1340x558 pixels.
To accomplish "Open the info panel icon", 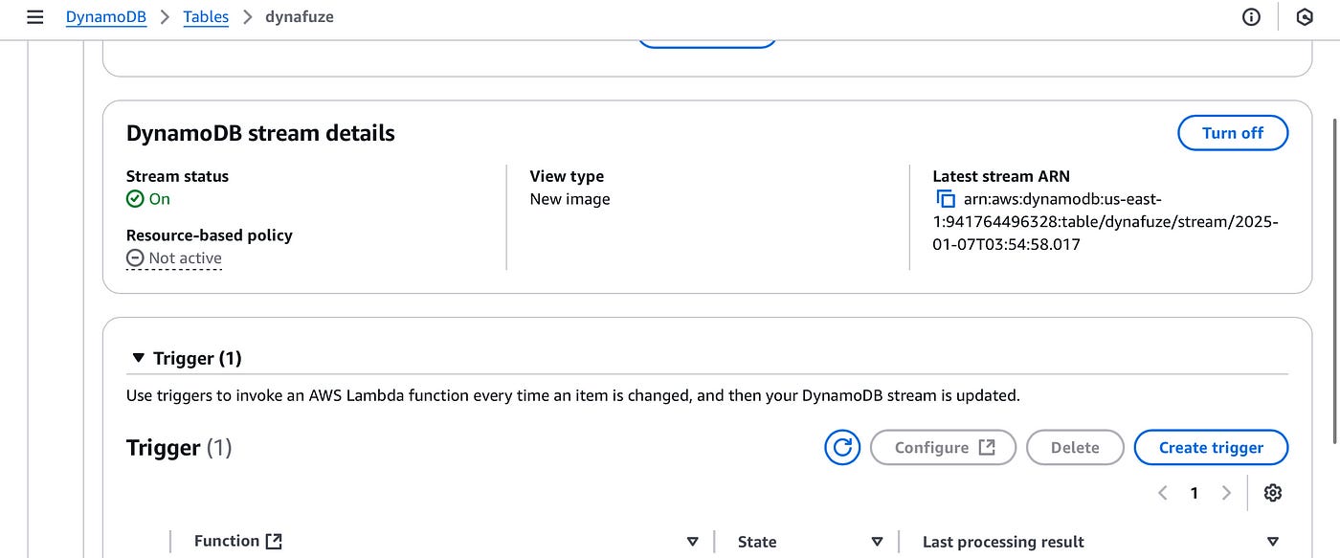I will click(1251, 17).
